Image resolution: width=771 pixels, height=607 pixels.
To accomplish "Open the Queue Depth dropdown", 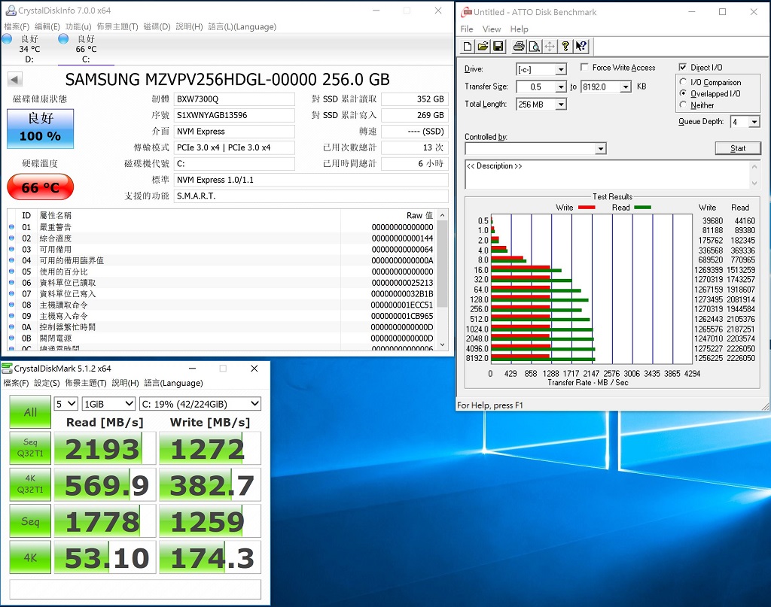I will click(x=754, y=122).
